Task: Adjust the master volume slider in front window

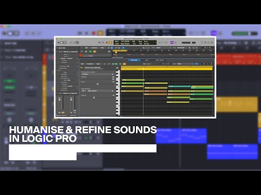Action: point(189,43)
